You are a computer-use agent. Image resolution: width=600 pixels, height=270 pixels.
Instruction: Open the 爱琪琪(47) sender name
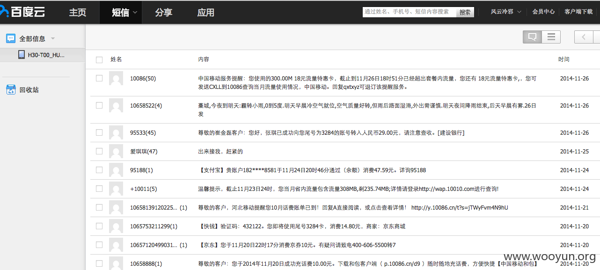click(x=144, y=152)
